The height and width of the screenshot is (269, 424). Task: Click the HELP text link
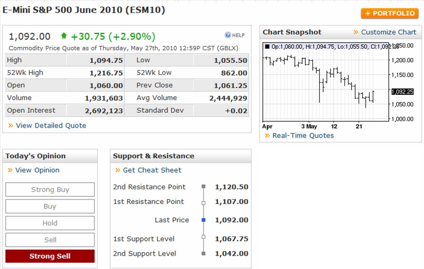238,35
